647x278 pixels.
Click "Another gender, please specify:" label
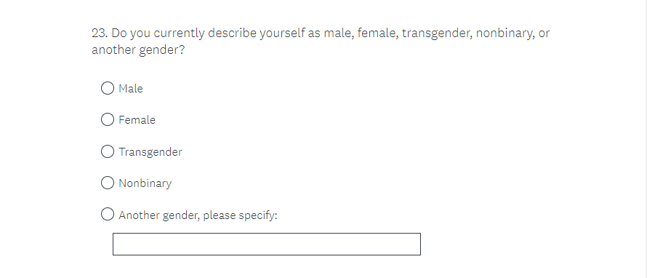click(198, 215)
